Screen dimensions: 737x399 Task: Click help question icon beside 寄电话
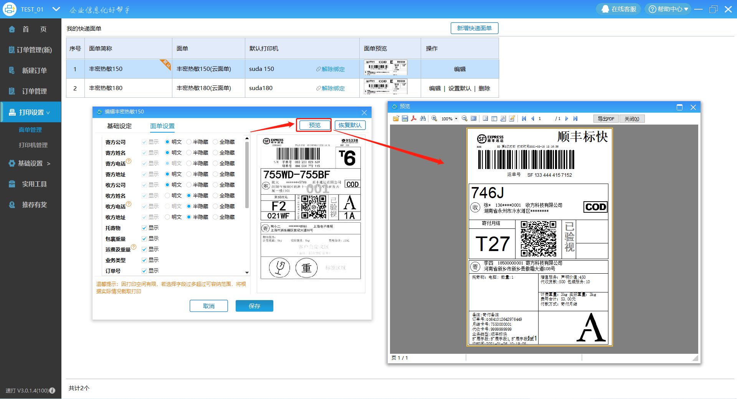(129, 161)
